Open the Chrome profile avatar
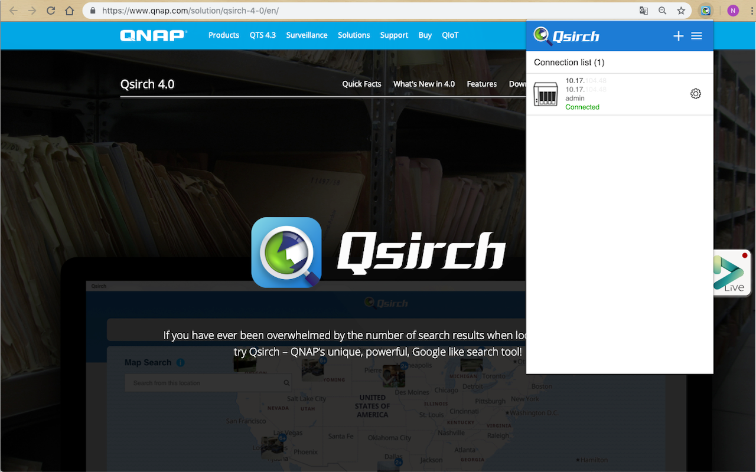 click(x=733, y=11)
